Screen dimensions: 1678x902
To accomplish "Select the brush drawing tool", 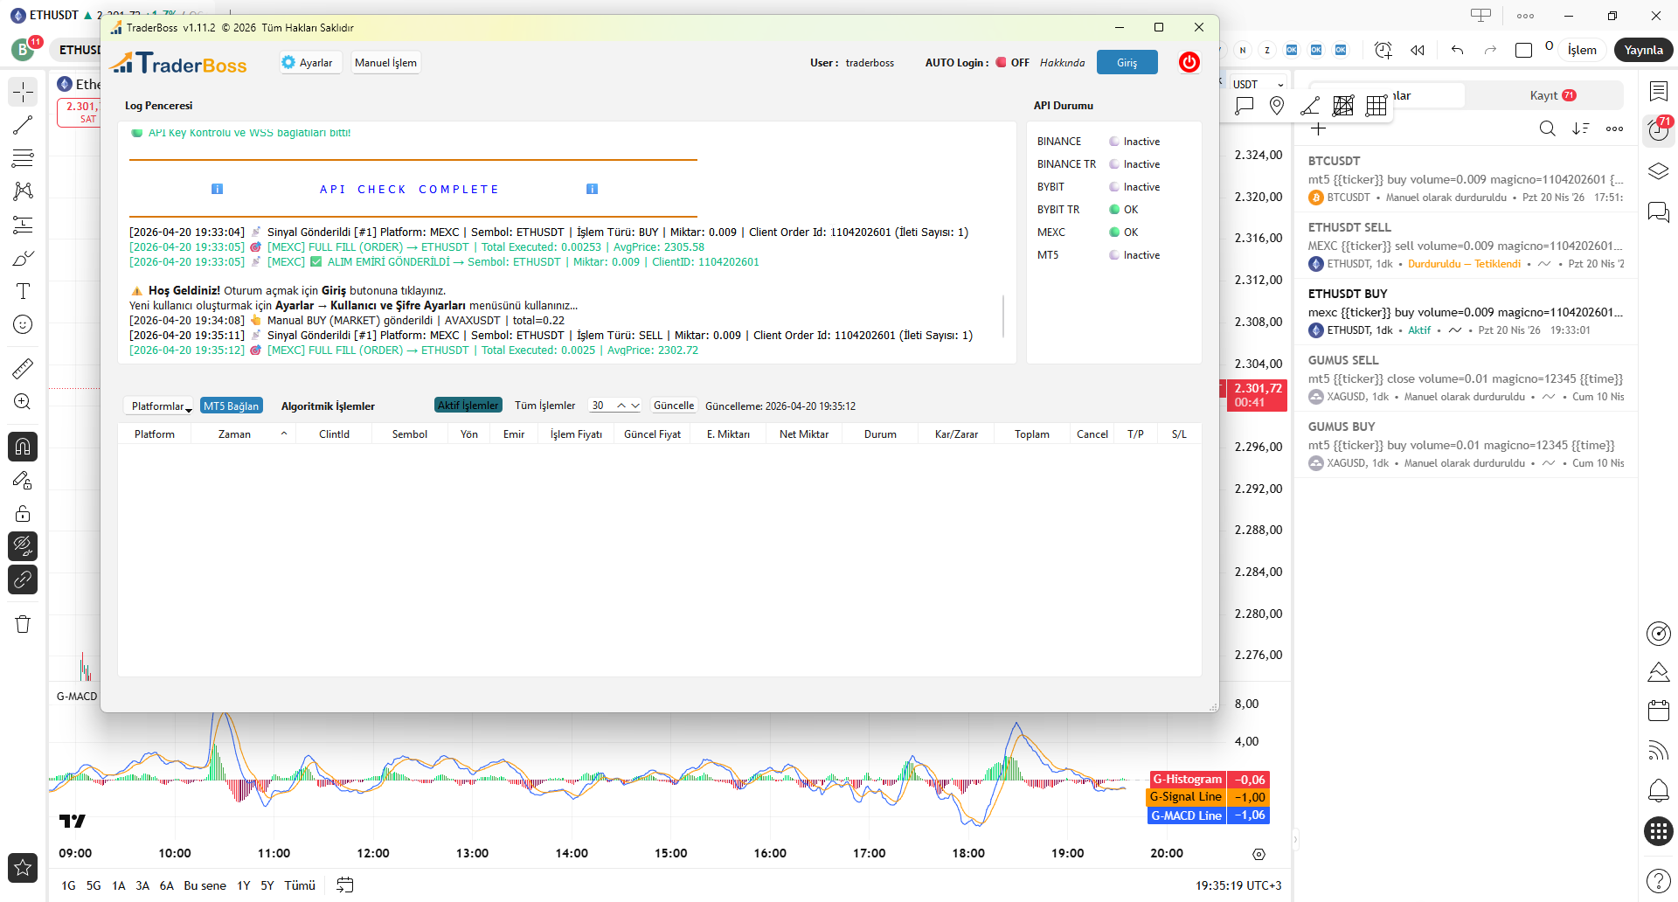I will (x=23, y=258).
